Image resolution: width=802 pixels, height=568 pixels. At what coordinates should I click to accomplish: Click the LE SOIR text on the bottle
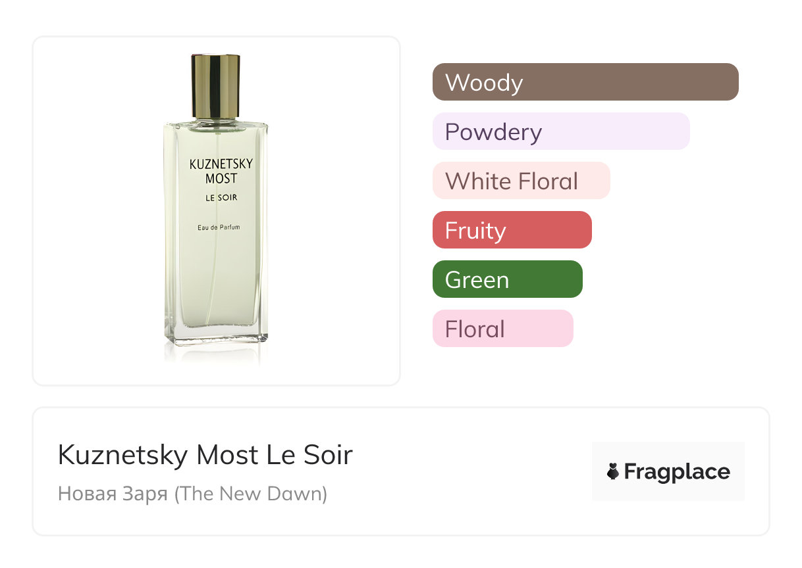click(x=221, y=197)
